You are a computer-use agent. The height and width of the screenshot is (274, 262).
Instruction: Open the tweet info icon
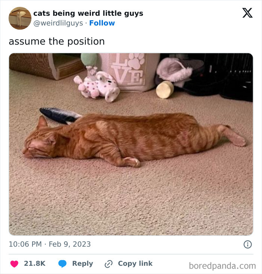tap(247, 244)
